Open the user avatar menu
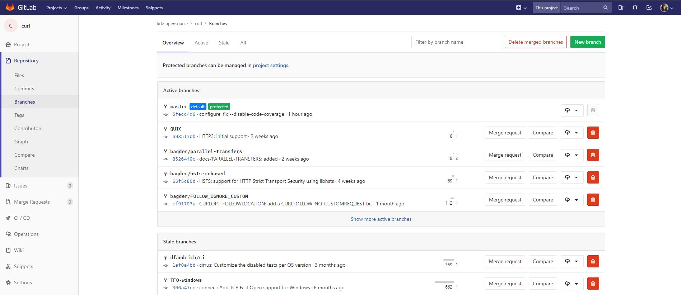Viewport: 681px width, 295px height. coord(666,8)
